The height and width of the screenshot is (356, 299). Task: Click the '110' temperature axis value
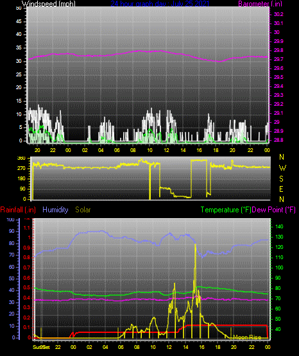pyautogui.click(x=279, y=257)
